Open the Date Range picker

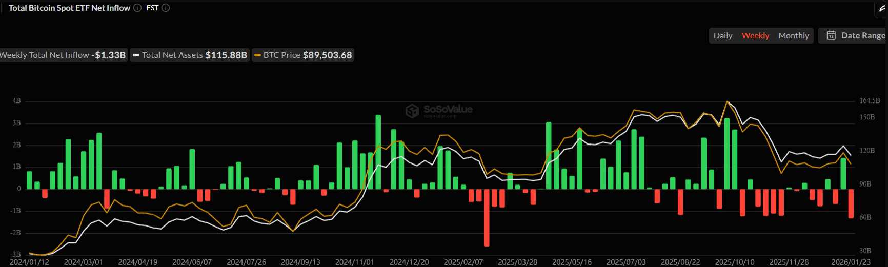[x=863, y=35]
